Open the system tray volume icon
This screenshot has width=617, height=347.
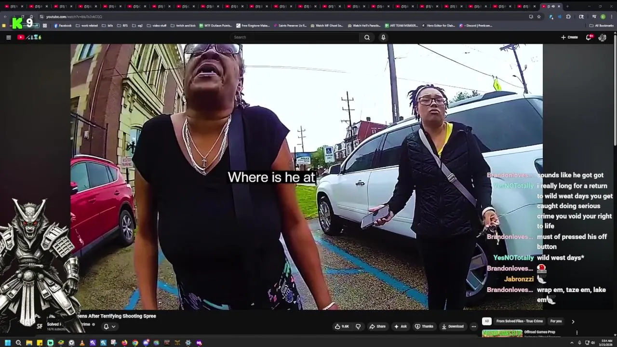(592, 343)
